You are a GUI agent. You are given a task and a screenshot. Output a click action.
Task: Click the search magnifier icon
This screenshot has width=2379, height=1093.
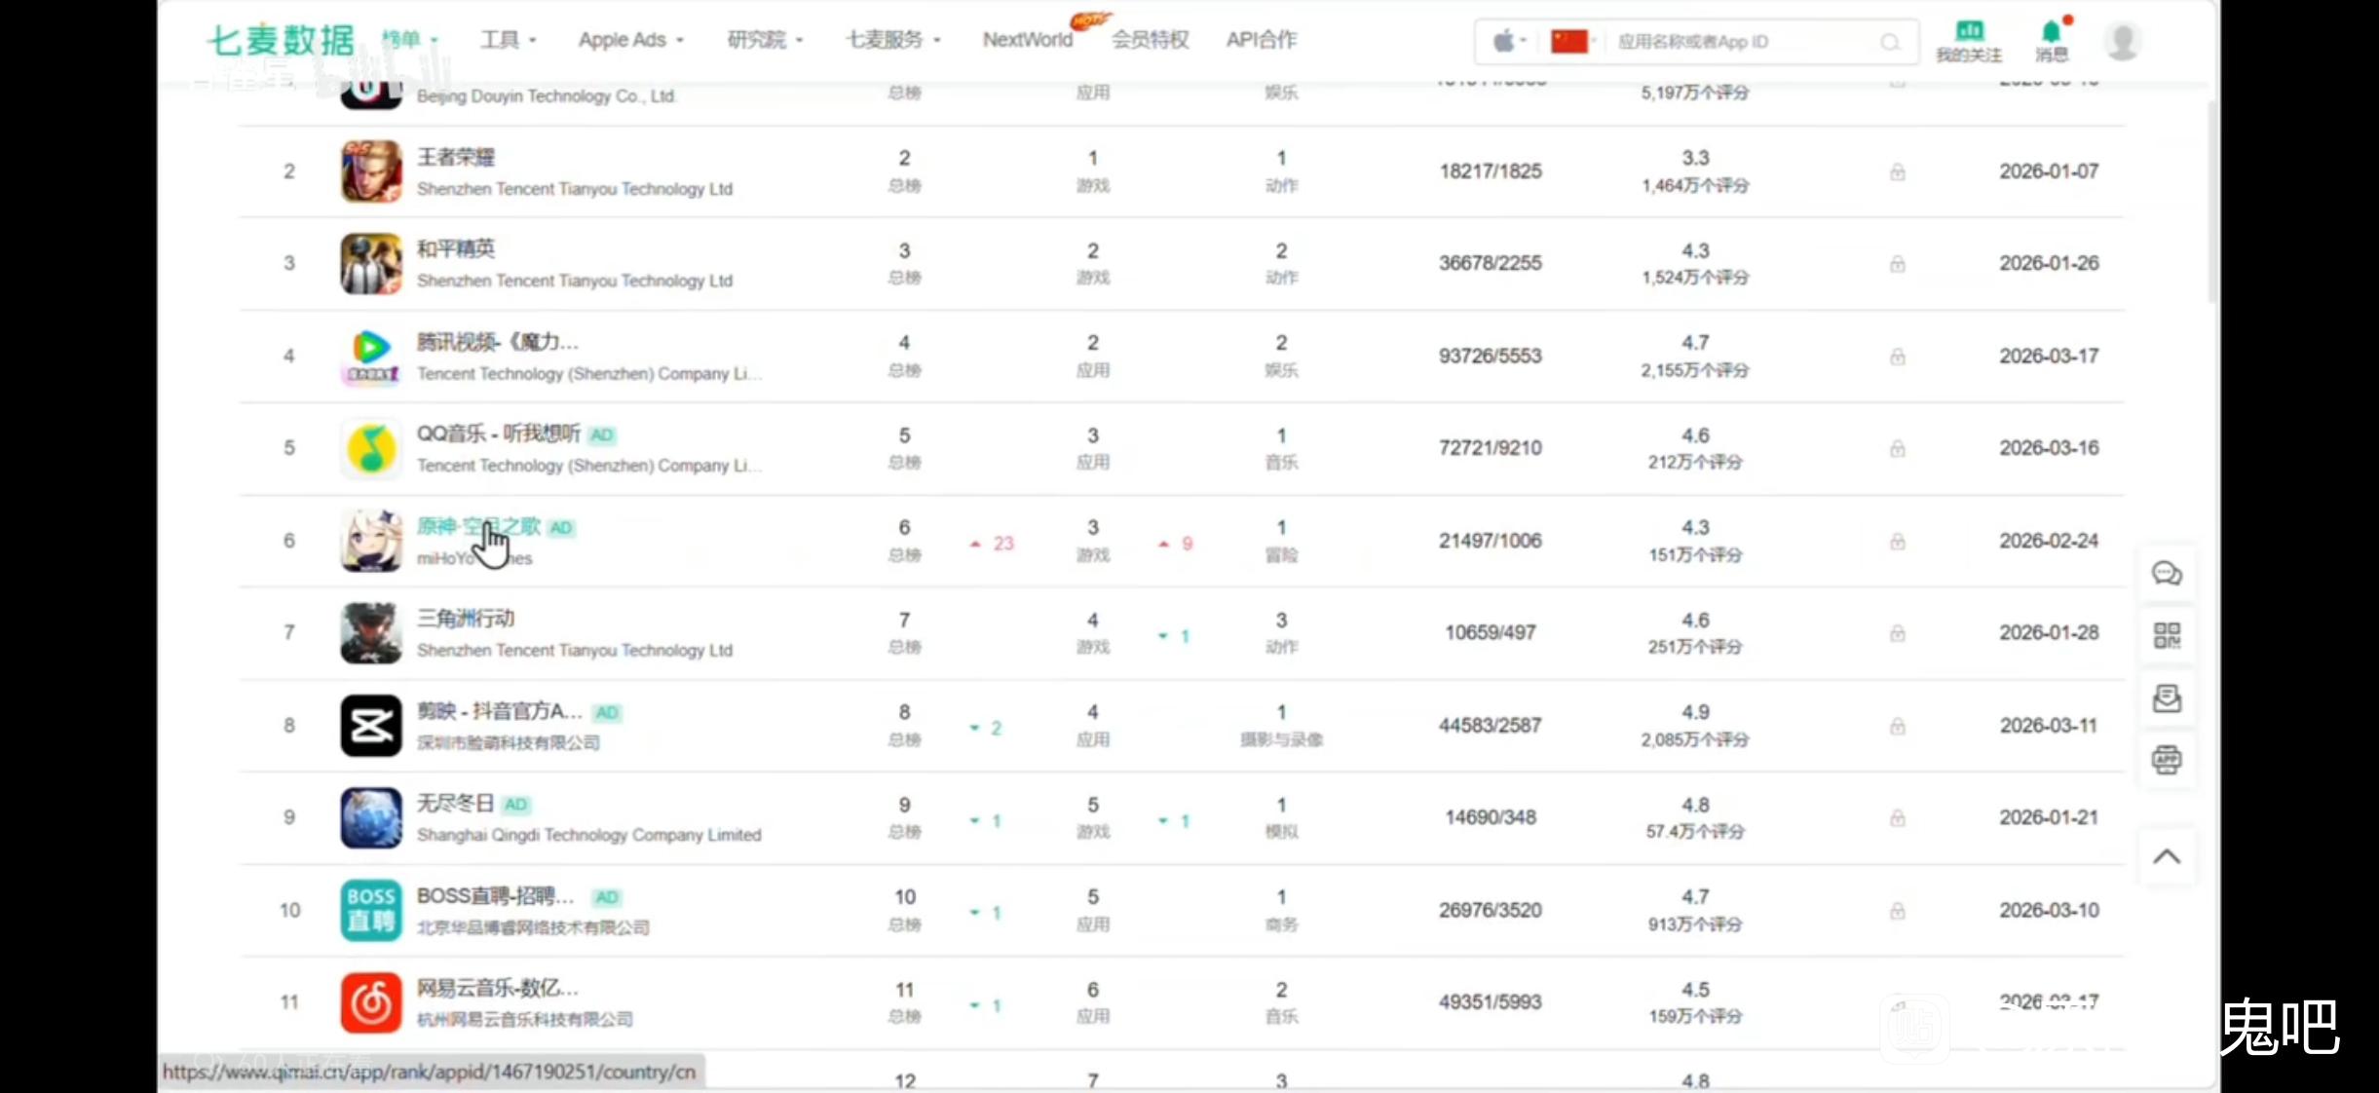(x=1890, y=42)
